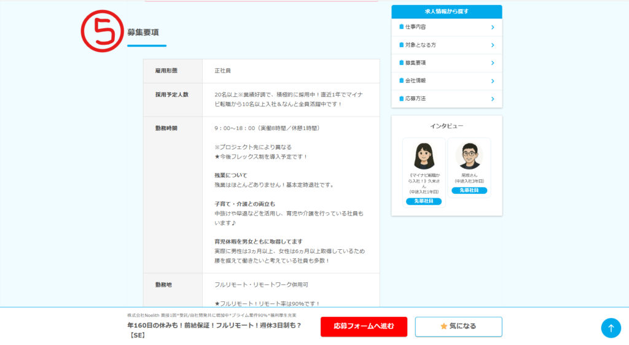Click the clipboard icon beside 会社情報
The height and width of the screenshot is (345, 629).
(x=401, y=80)
